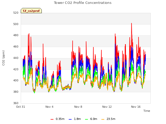Image resolution: width=166 pixels, height=124 pixels.
Task: Toggle the 23.5m legend entry
Action: click(108, 119)
